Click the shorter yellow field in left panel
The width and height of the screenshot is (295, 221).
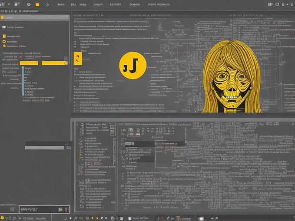click(29, 63)
